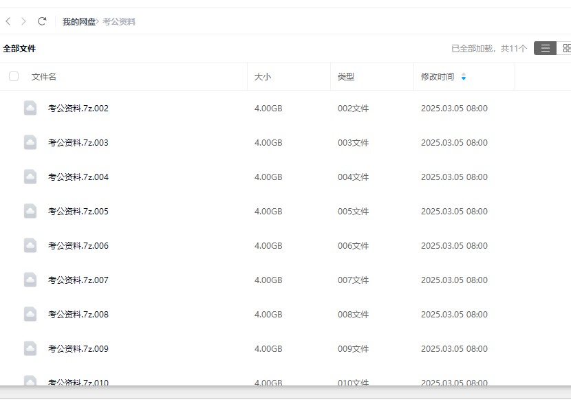
Task: Click the file icon beside 考公资料.7z.005
Action: pyautogui.click(x=30, y=211)
